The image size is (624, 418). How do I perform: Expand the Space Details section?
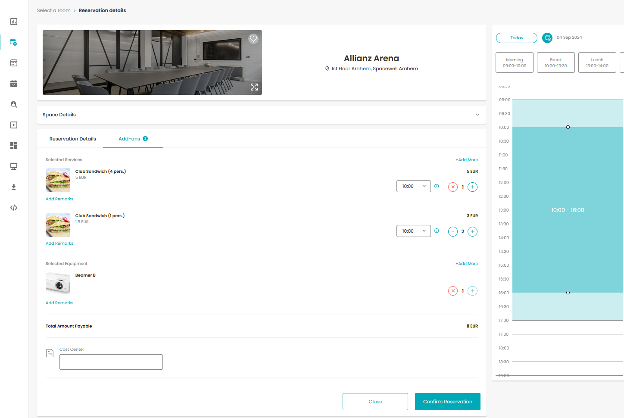coord(262,115)
